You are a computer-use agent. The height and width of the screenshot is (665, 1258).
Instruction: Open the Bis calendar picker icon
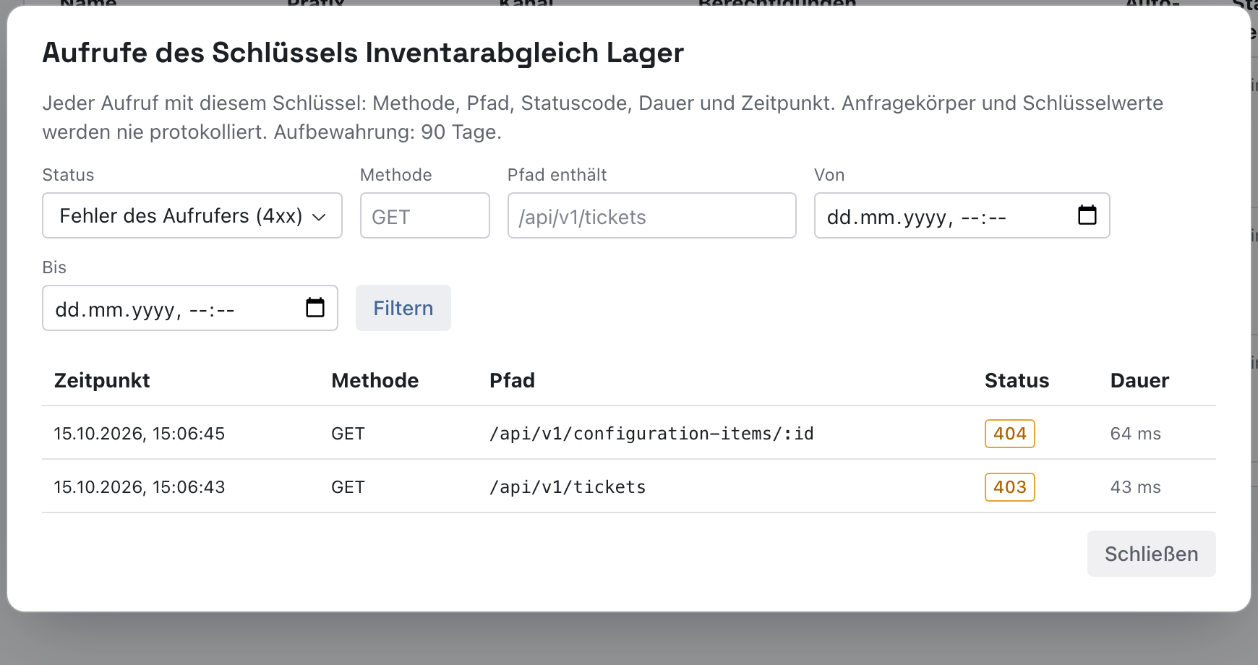pos(315,307)
